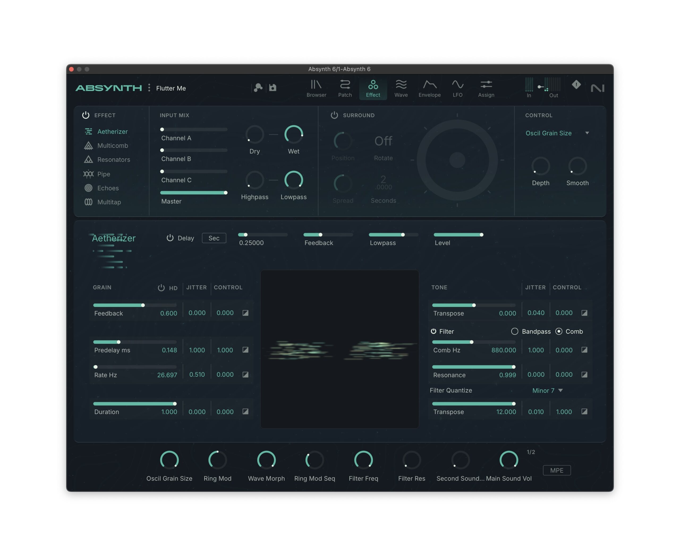Toggle the Surround power button

(x=334, y=115)
